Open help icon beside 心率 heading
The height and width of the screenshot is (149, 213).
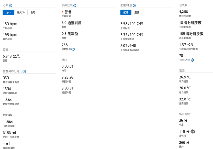[x=10, y=5]
